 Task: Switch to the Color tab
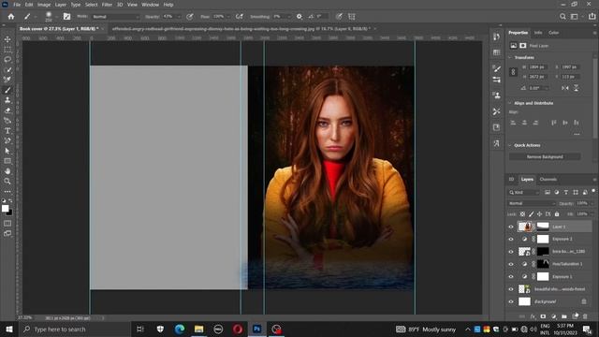(x=553, y=33)
